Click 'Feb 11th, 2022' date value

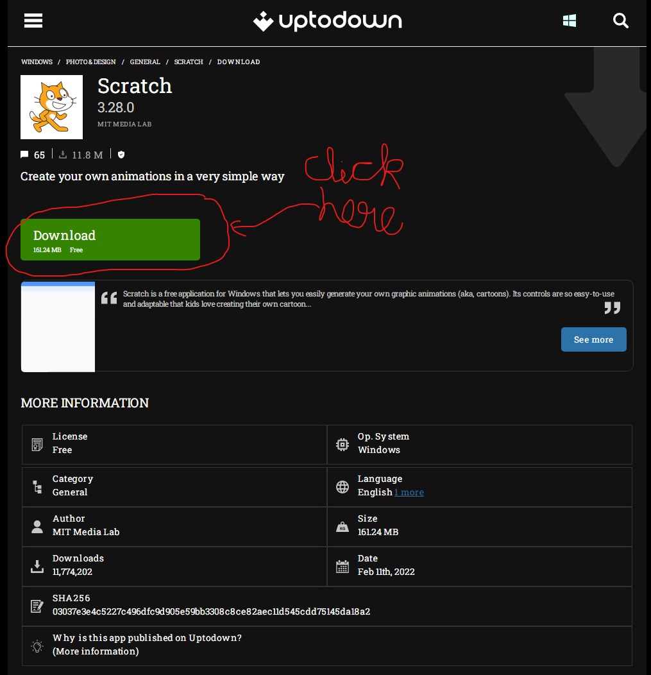pyautogui.click(x=386, y=572)
